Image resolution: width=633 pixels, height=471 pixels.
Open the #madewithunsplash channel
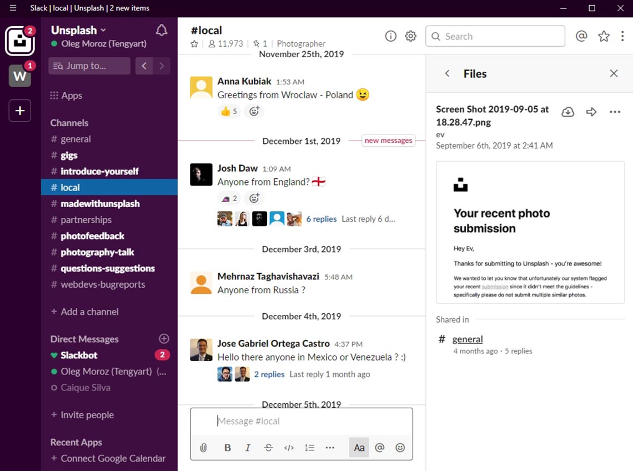point(109,204)
